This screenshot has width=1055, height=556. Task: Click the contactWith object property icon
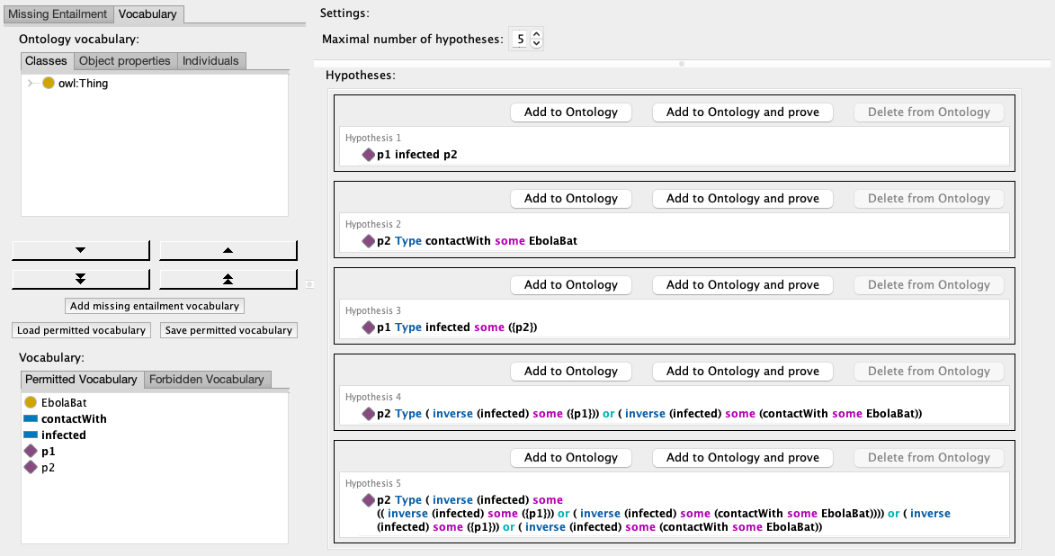coord(31,419)
